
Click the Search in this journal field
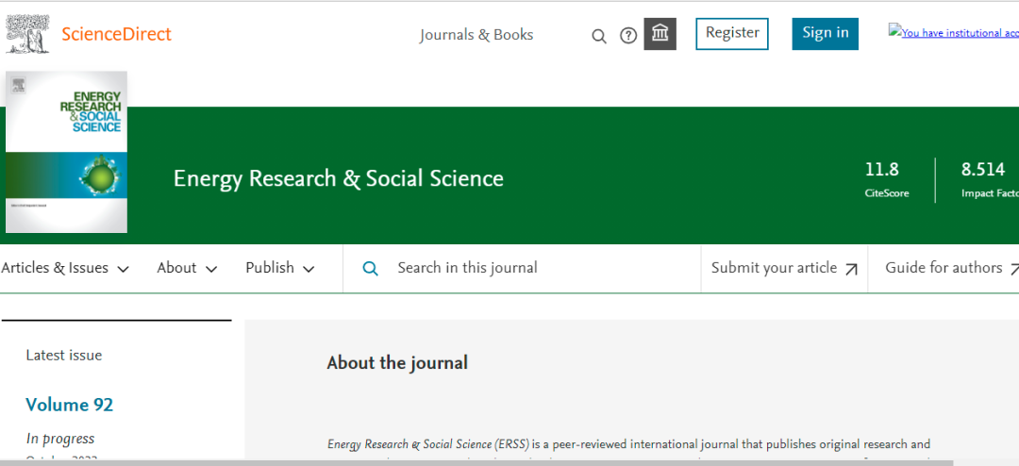pos(528,268)
